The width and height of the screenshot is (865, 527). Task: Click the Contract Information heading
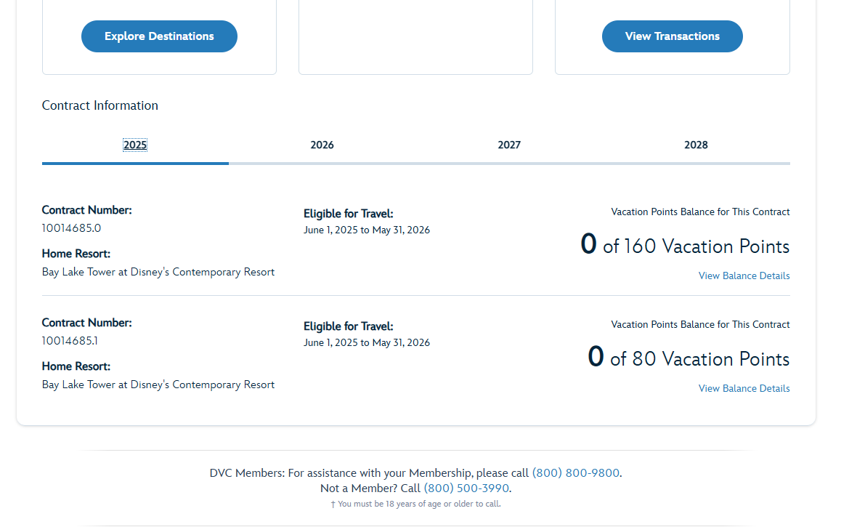click(100, 105)
